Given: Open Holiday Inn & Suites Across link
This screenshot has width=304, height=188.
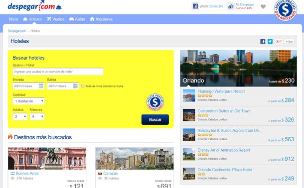Looking at the screenshot, I should tap(229, 130).
